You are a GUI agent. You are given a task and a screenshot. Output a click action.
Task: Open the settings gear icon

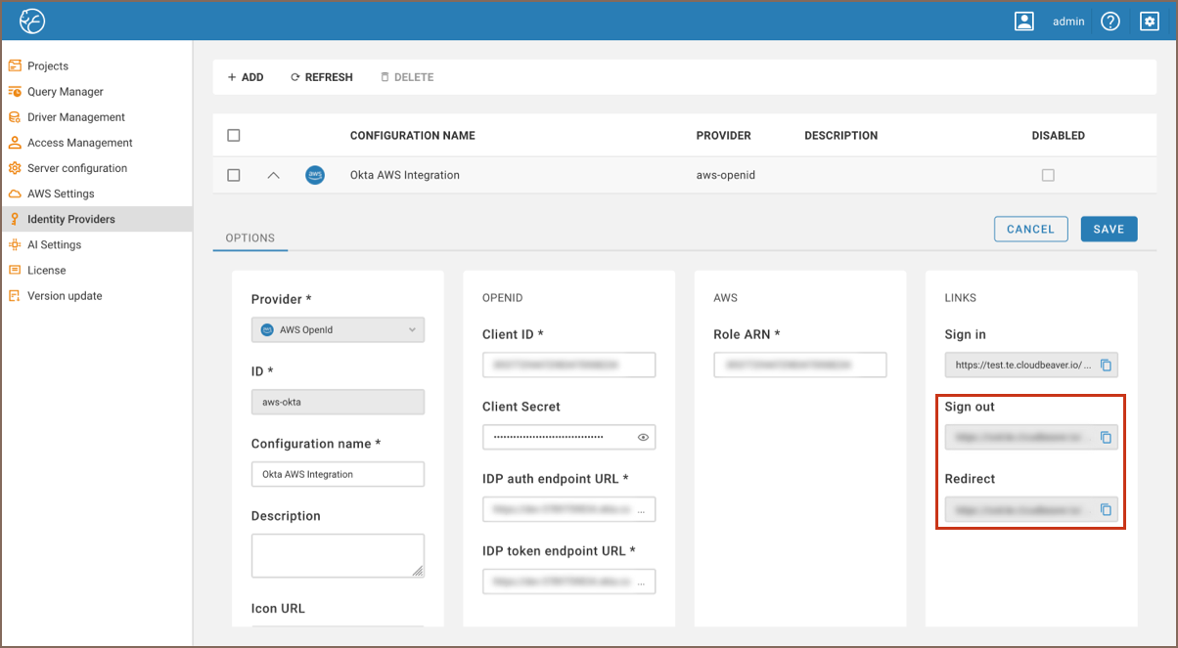pos(1149,21)
